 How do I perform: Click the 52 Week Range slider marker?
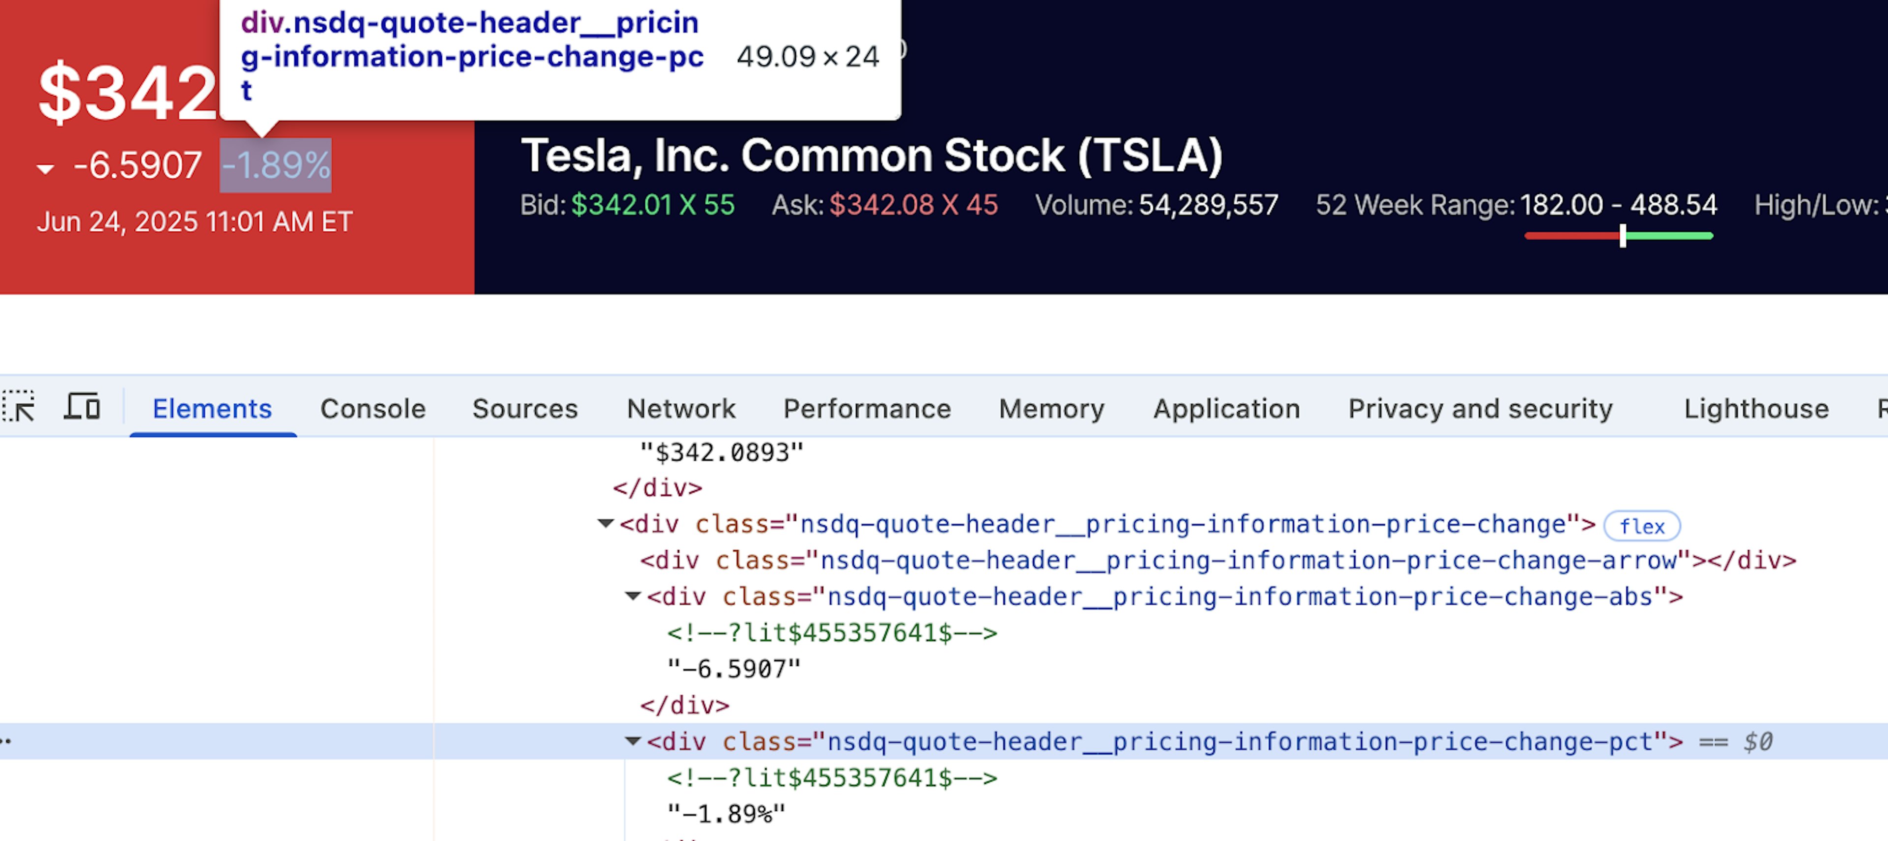click(1622, 236)
